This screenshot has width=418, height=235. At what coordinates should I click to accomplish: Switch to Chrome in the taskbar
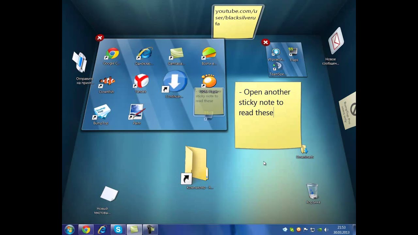(86, 230)
